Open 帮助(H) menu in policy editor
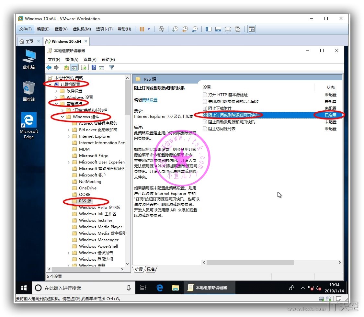364x317 pixels. coord(108,59)
